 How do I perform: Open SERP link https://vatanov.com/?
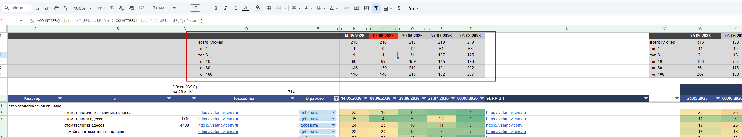point(504,125)
